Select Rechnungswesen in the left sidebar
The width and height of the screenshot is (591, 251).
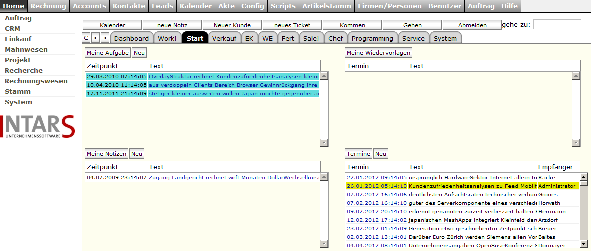[x=36, y=81]
